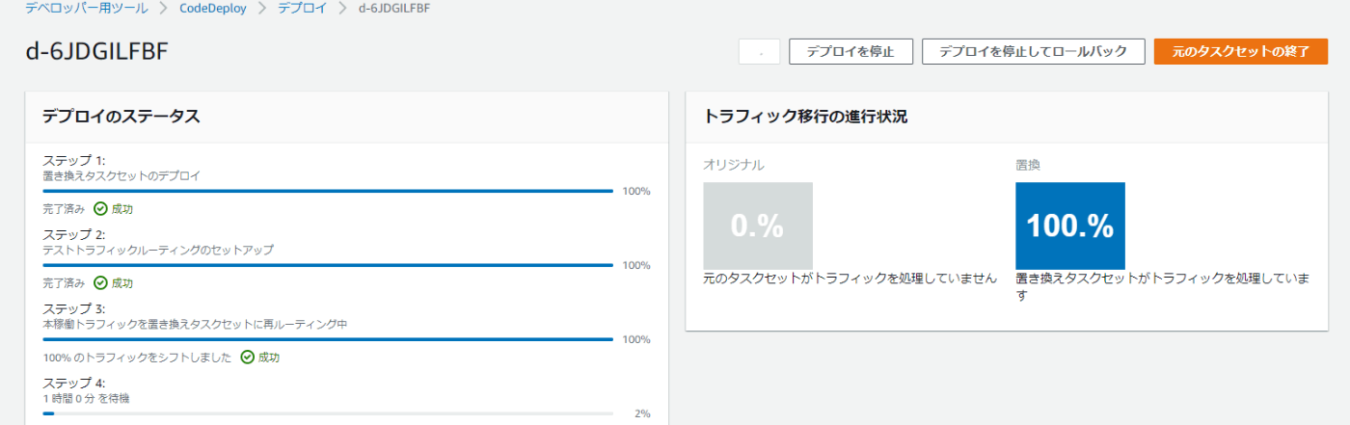This screenshot has height=425, width=1350.
Task: Click the ステップ 1 progress bar
Action: coord(328,191)
